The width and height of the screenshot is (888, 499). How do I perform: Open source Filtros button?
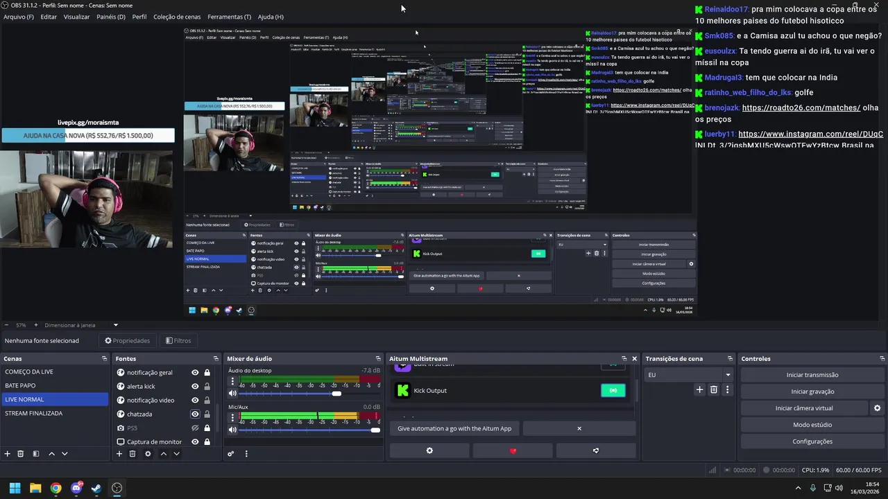tap(178, 340)
